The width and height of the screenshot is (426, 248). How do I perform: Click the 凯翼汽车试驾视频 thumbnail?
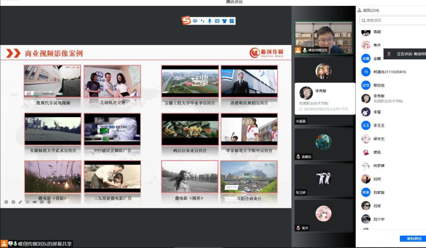click(x=52, y=81)
